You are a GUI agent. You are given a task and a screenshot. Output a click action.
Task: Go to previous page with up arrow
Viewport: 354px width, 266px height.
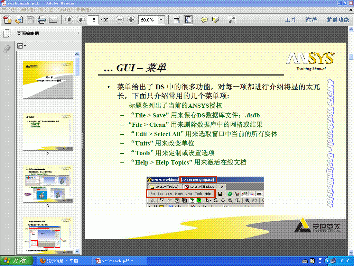click(x=69, y=20)
